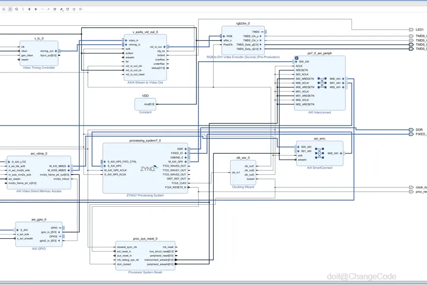
Task: Select the clk_wiz_0 Clocking Wizard block
Action: (x=243, y=173)
